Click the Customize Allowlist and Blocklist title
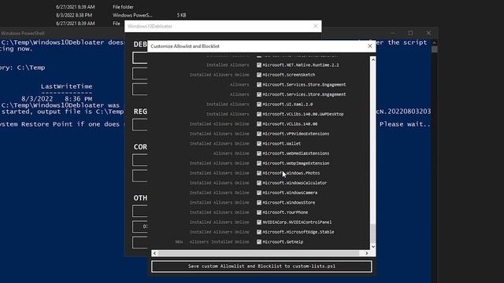 (x=185, y=46)
